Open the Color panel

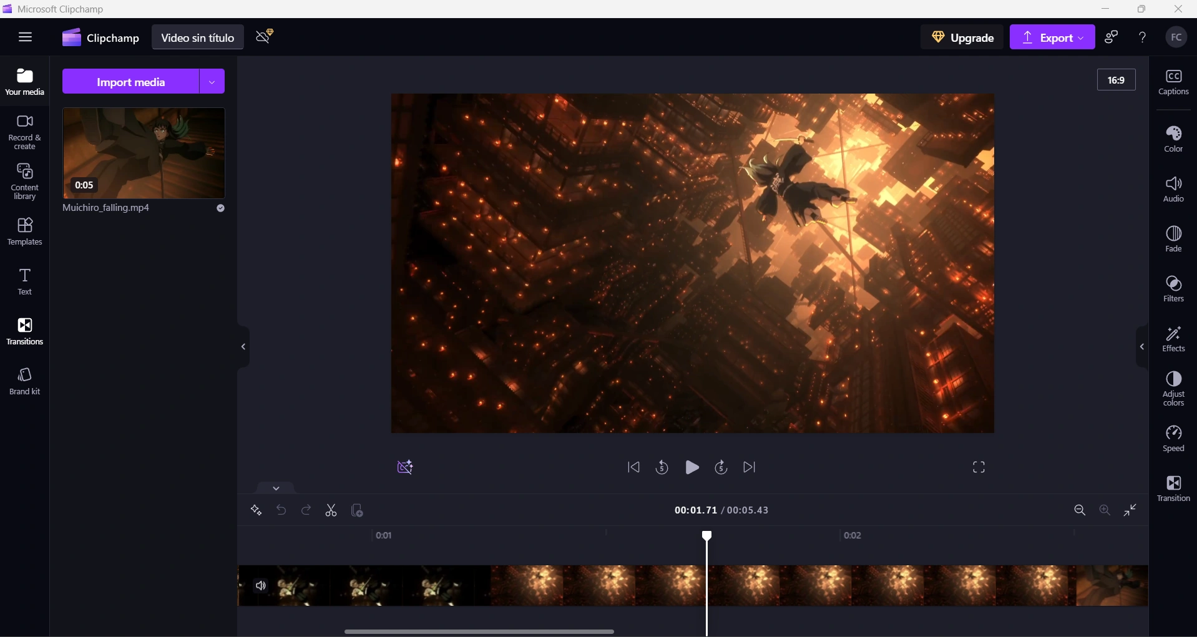pos(1173,139)
